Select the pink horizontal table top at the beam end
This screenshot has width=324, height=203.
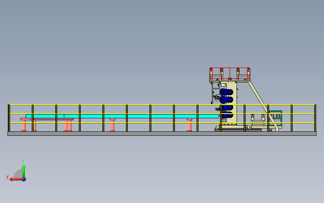click(x=47, y=119)
